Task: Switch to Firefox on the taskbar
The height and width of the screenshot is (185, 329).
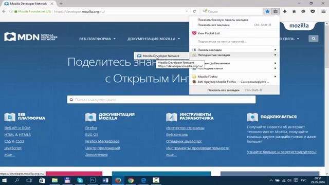Action: tap(118, 180)
